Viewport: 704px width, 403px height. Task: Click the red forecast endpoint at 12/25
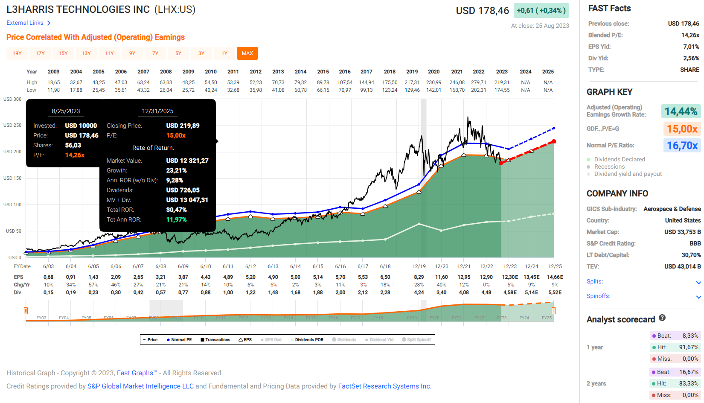point(554,141)
